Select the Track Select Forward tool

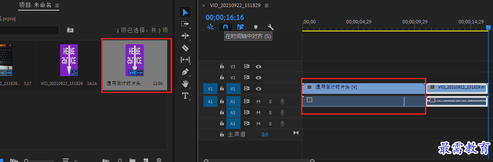coord(185,24)
